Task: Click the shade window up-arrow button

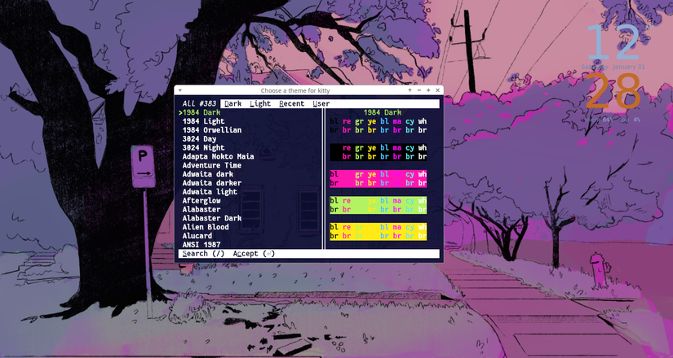Action: (x=410, y=90)
